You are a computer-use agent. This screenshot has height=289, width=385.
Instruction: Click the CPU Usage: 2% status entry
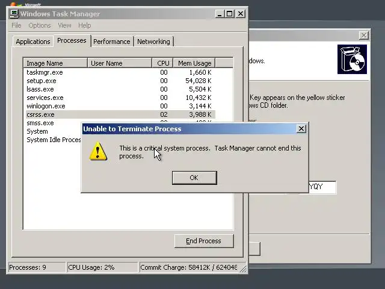(102, 267)
